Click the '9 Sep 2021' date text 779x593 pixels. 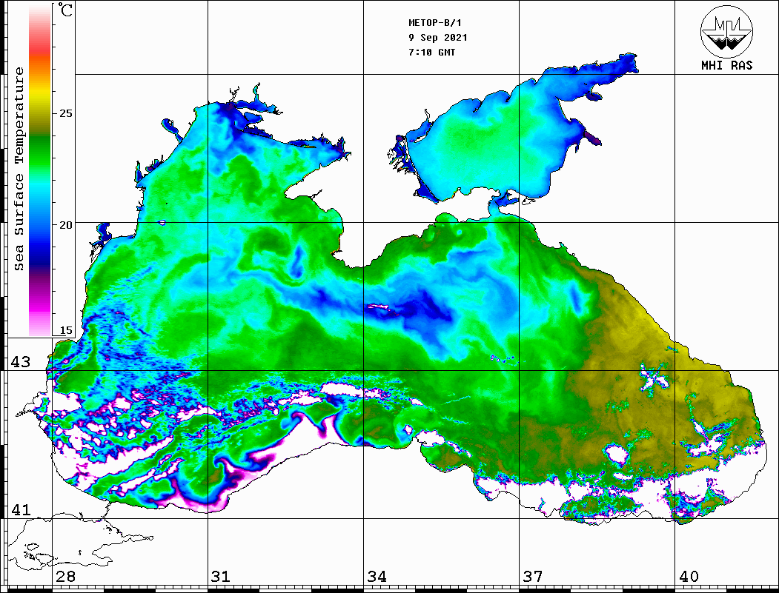pyautogui.click(x=438, y=38)
